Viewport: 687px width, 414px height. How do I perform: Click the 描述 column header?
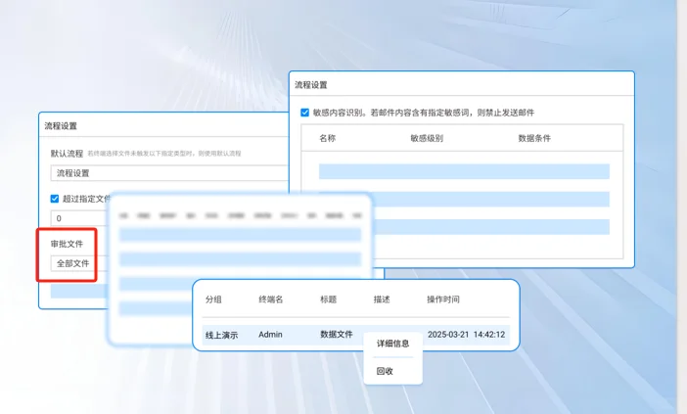(382, 299)
